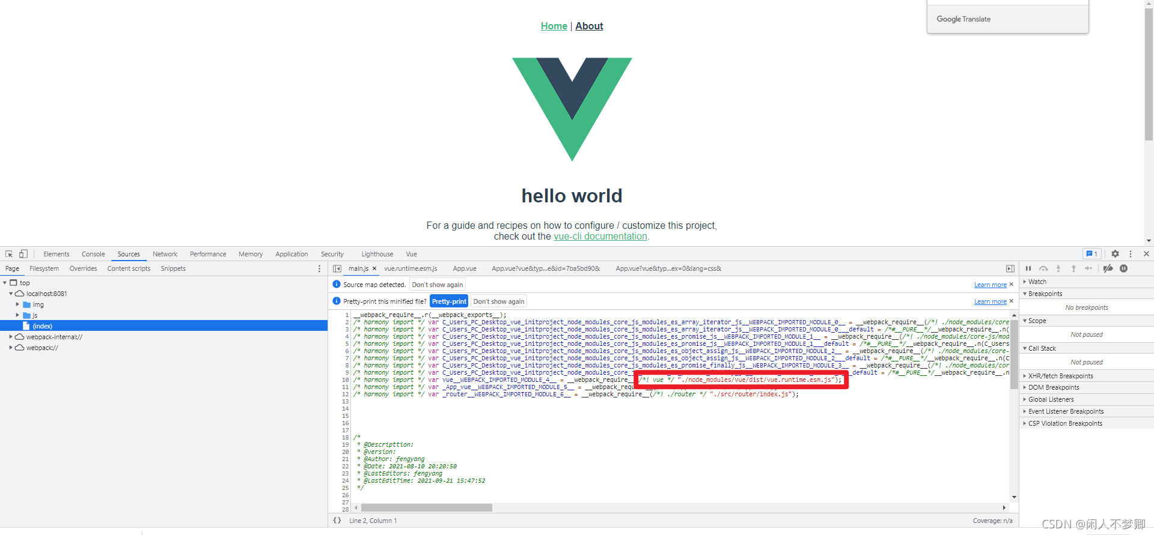This screenshot has height=535, width=1154.
Task: Click Don't show again for pretty-print
Action: [499, 301]
